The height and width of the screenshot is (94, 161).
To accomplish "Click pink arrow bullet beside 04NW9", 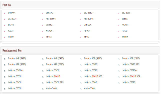I will (x=4, y=13).
